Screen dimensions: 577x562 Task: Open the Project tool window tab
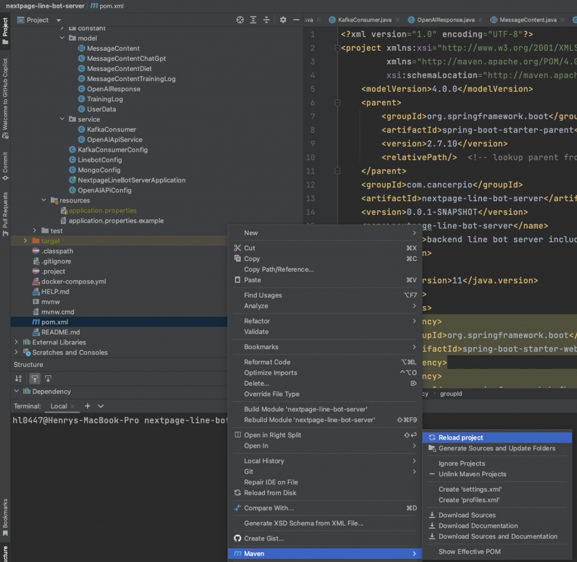[5, 31]
